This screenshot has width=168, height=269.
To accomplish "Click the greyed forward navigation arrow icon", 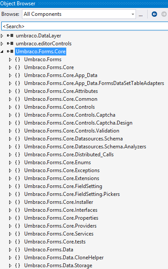I will coord(164,14).
